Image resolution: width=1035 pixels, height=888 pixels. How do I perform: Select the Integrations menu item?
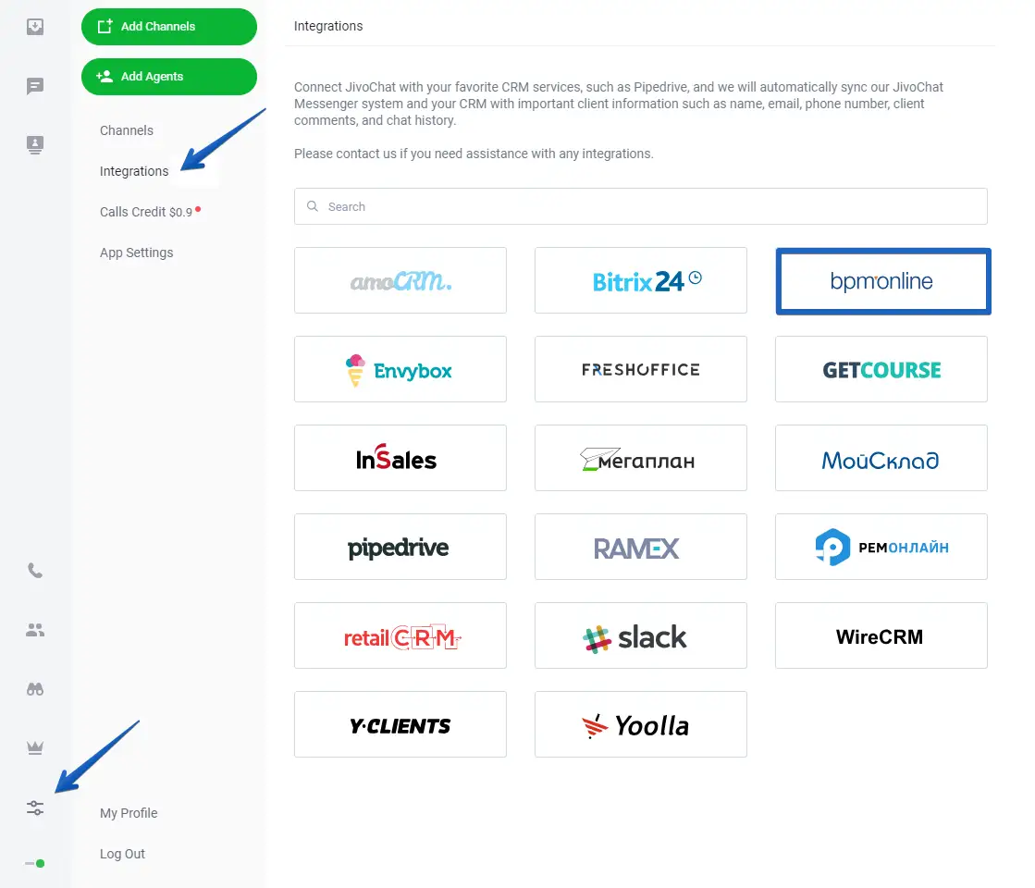(x=134, y=172)
